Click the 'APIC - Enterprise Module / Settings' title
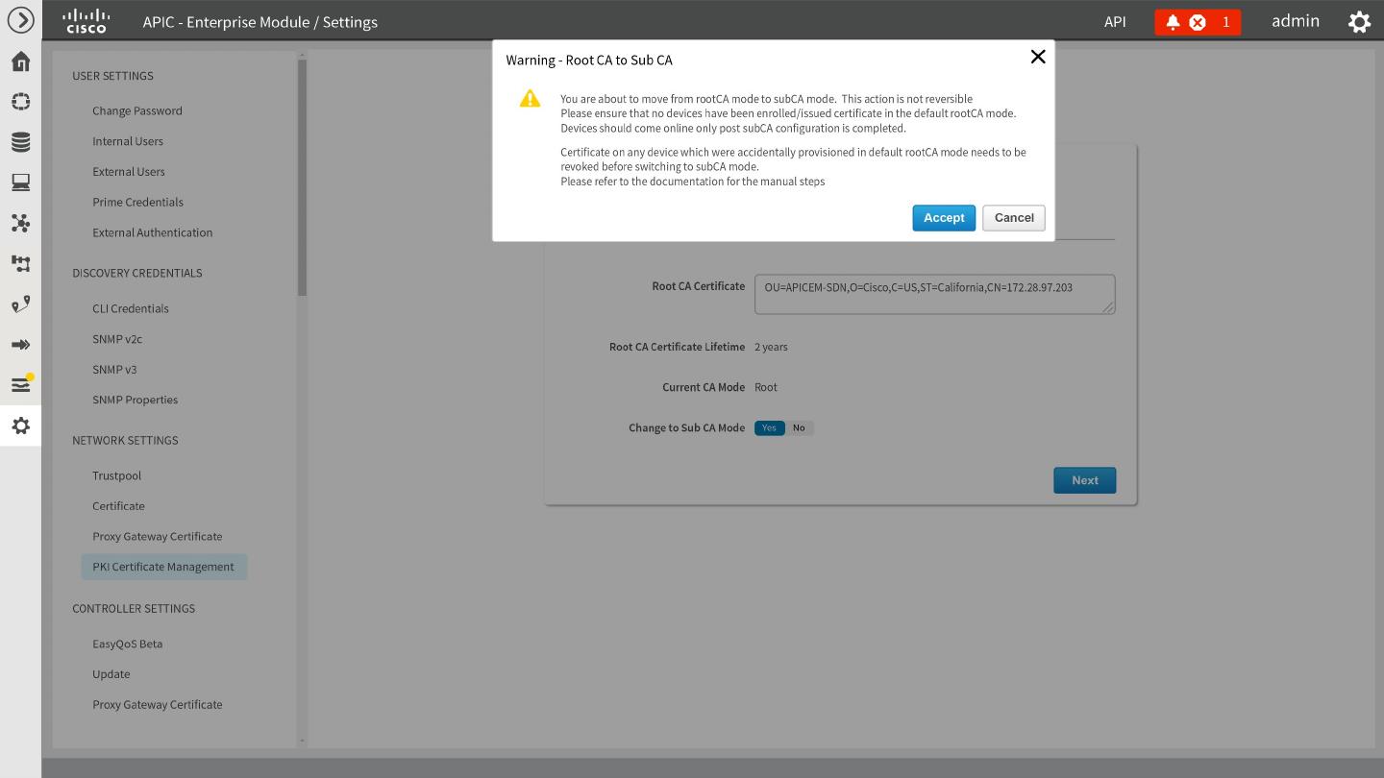1384x778 pixels. click(x=260, y=21)
